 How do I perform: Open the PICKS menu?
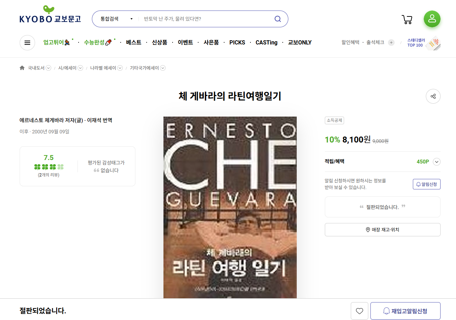(x=237, y=42)
